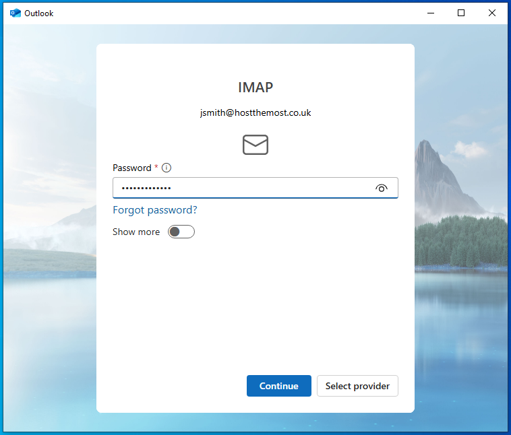Click the Select provider button
511x435 pixels.
coord(357,386)
